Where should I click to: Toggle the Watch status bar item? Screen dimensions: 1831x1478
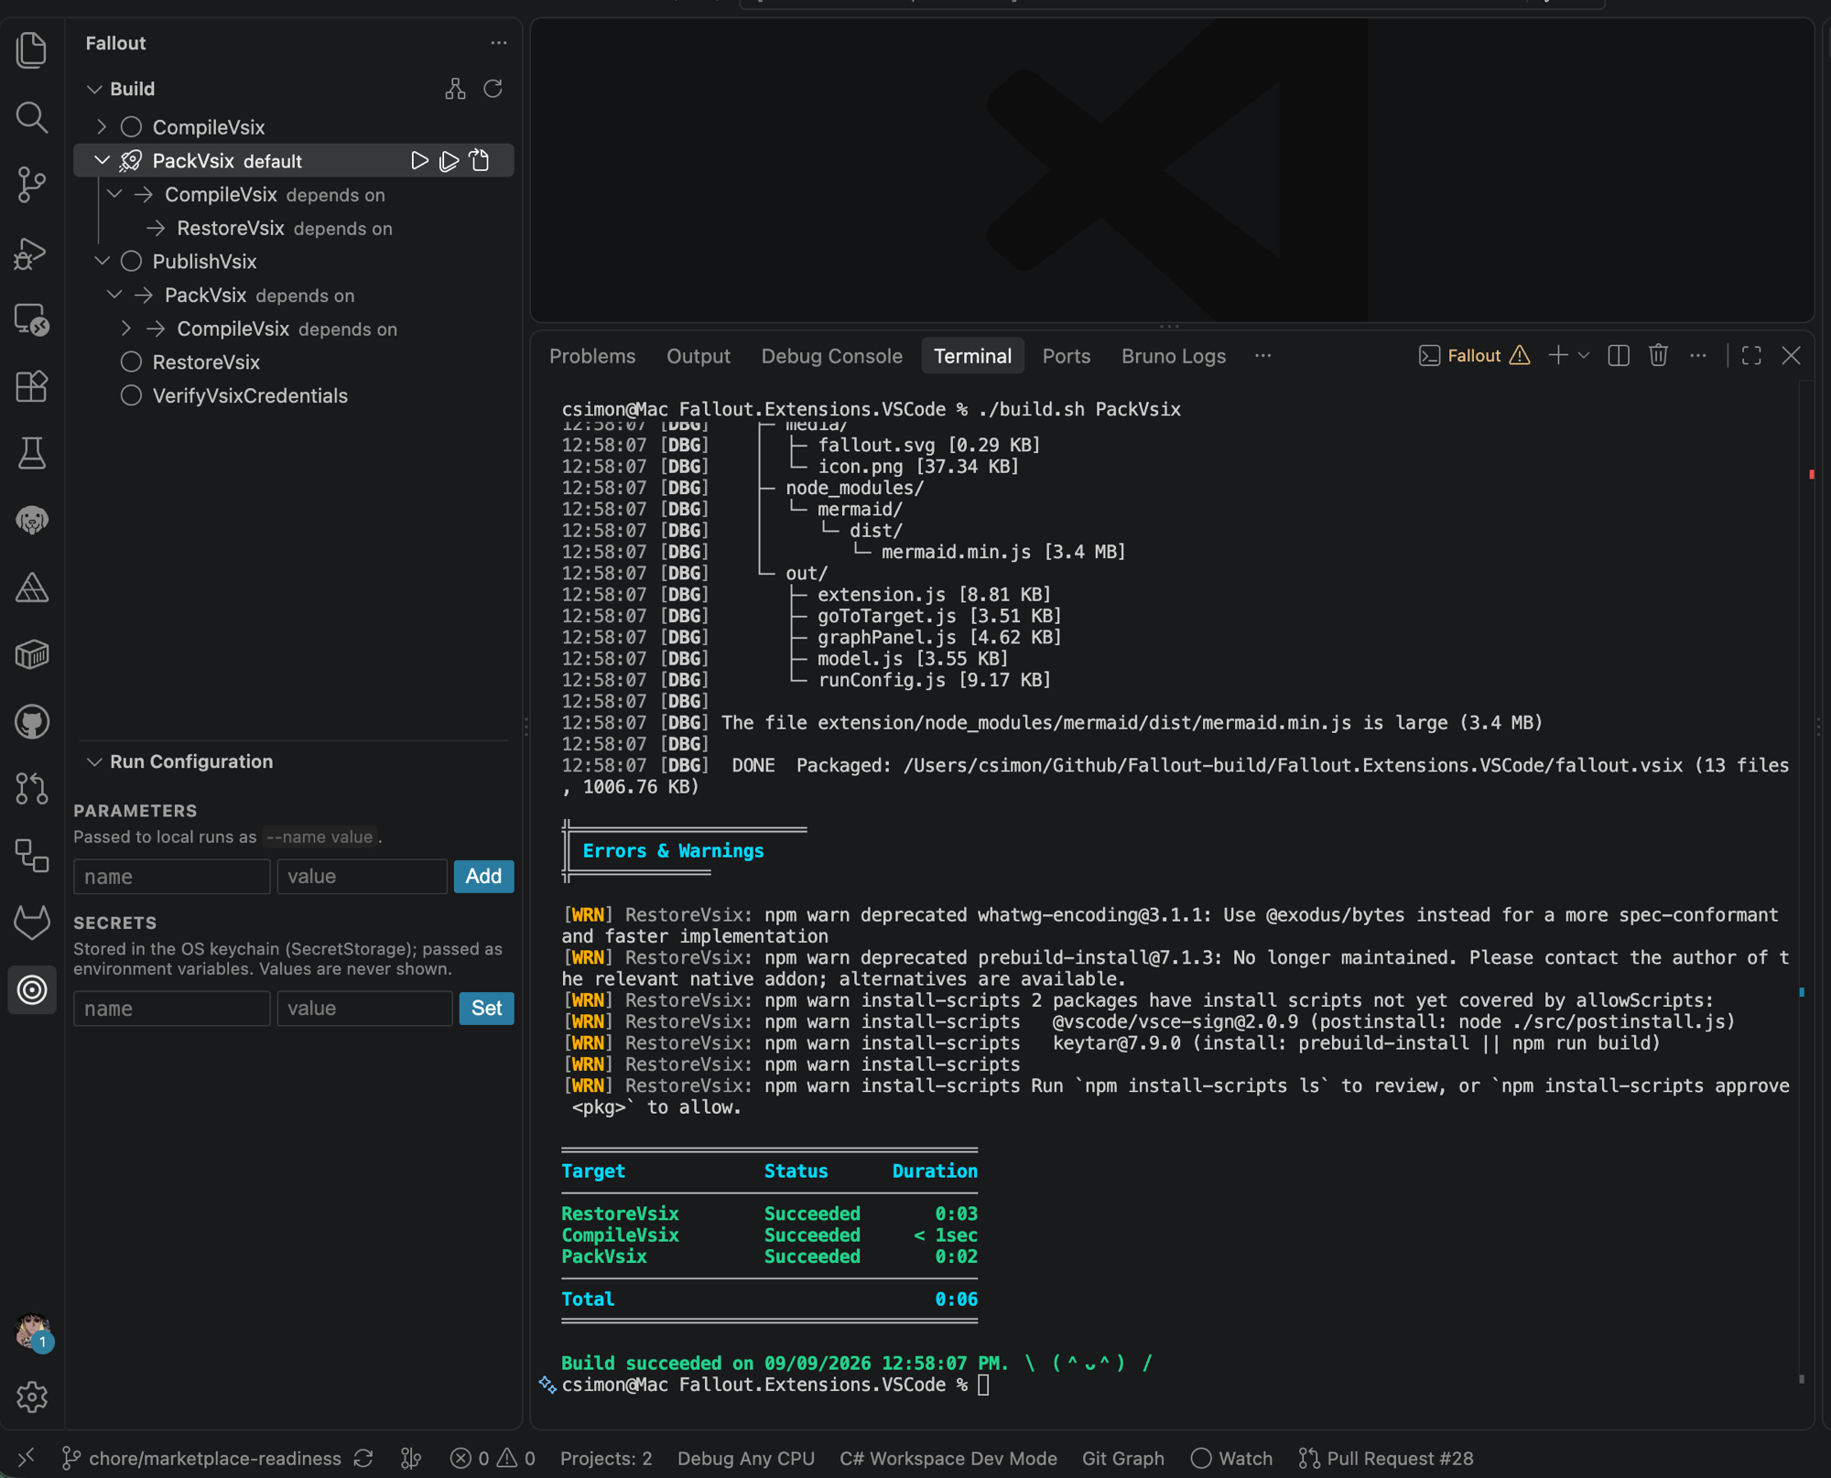click(x=1231, y=1459)
